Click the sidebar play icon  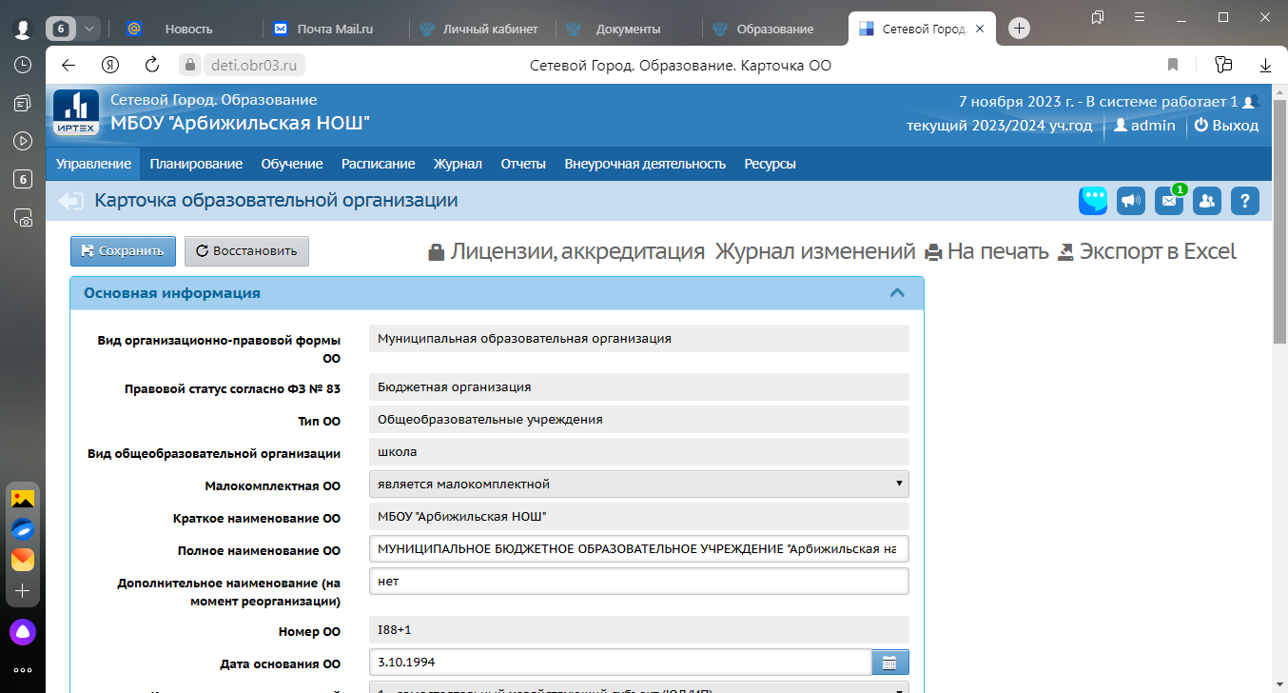[23, 141]
